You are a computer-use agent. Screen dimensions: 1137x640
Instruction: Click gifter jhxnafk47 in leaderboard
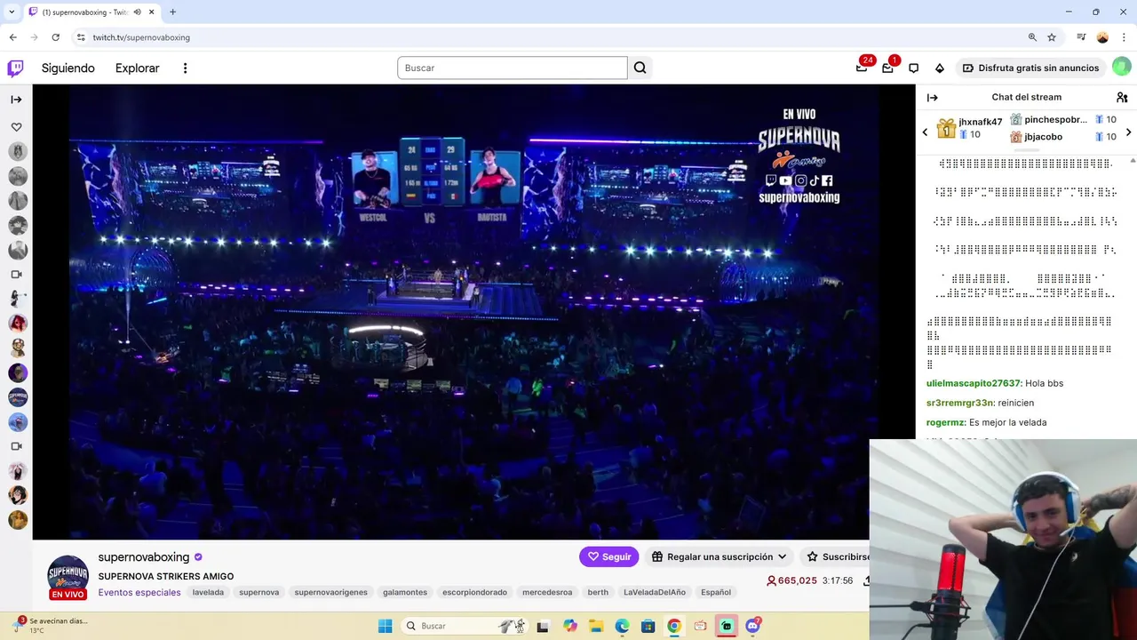tap(981, 122)
